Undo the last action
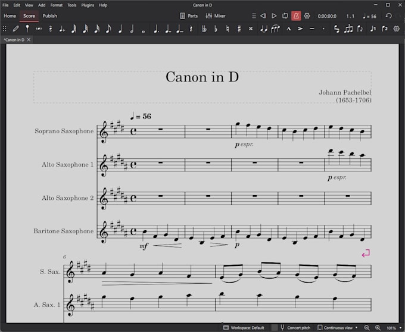405x332 pixels. (x=388, y=16)
